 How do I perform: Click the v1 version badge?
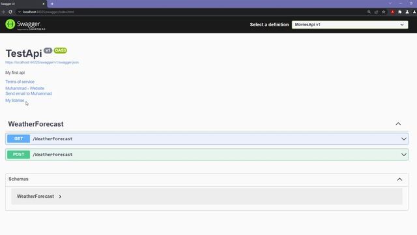pos(48,50)
